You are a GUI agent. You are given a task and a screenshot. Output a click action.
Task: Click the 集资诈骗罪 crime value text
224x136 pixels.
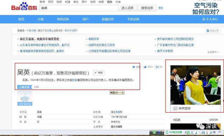coord(117,127)
